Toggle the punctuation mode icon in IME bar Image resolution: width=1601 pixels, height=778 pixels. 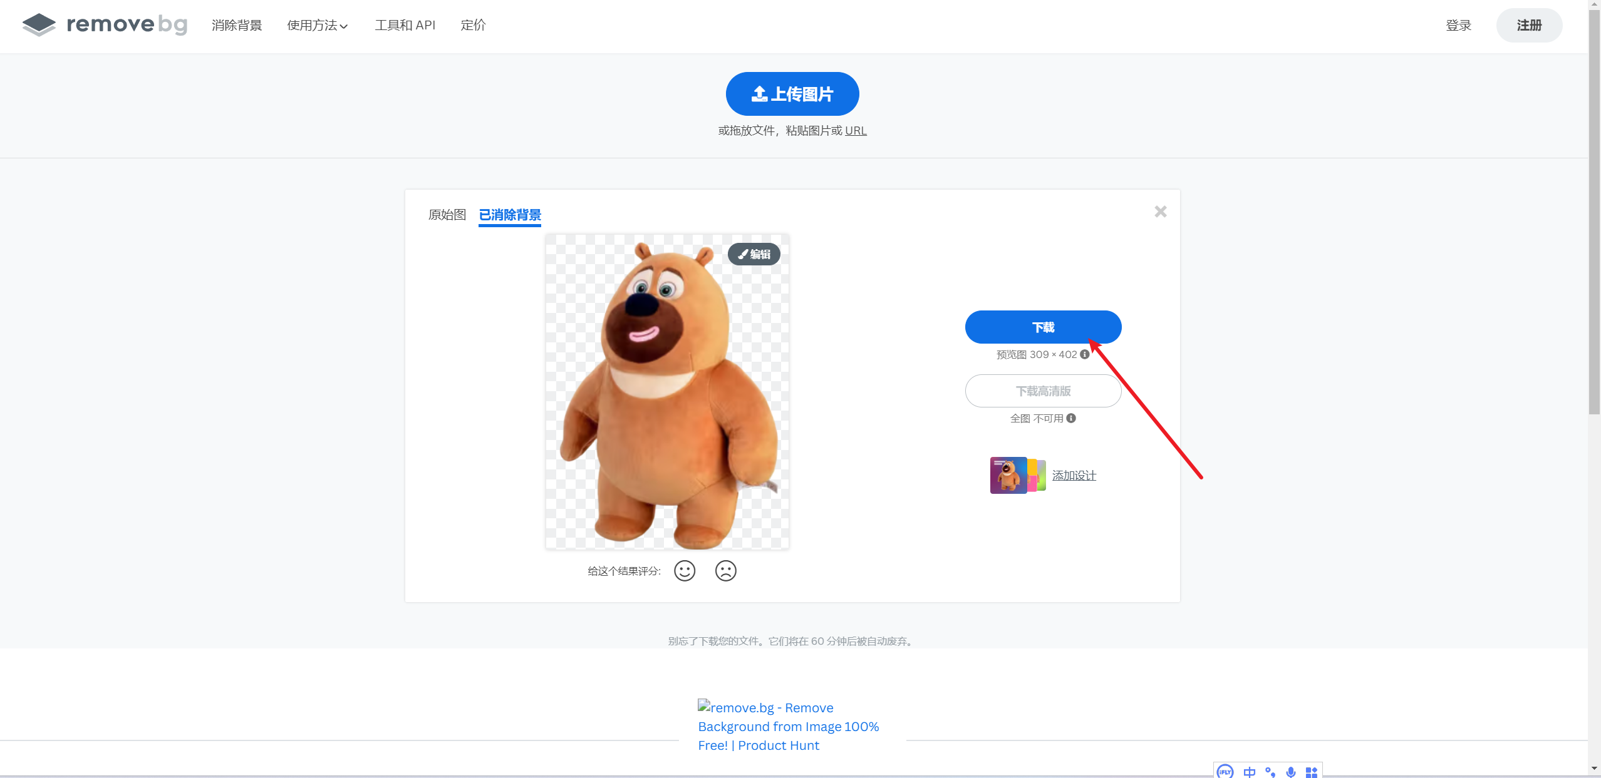click(1270, 772)
